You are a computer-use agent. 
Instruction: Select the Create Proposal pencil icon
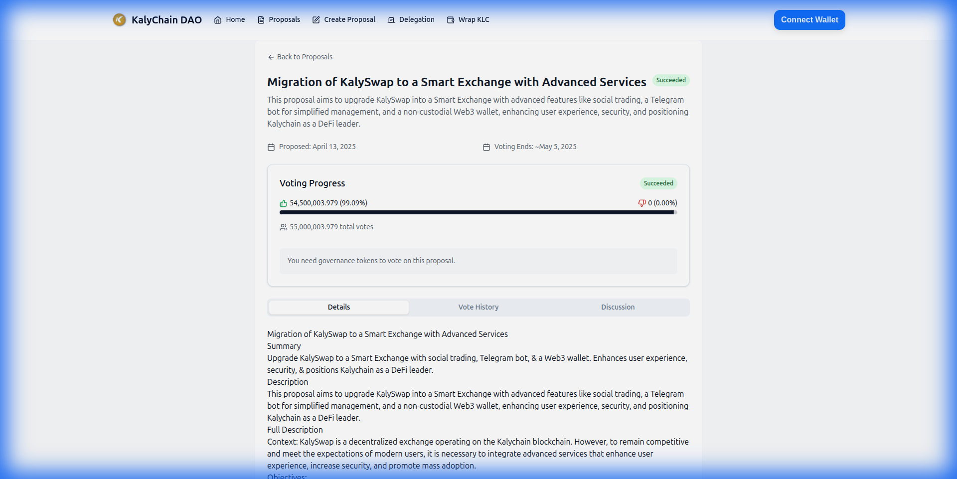tap(316, 20)
